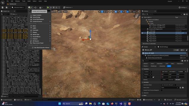Open the Animation Mode combo box
This screenshot has width=189, height=106.
click(x=168, y=85)
